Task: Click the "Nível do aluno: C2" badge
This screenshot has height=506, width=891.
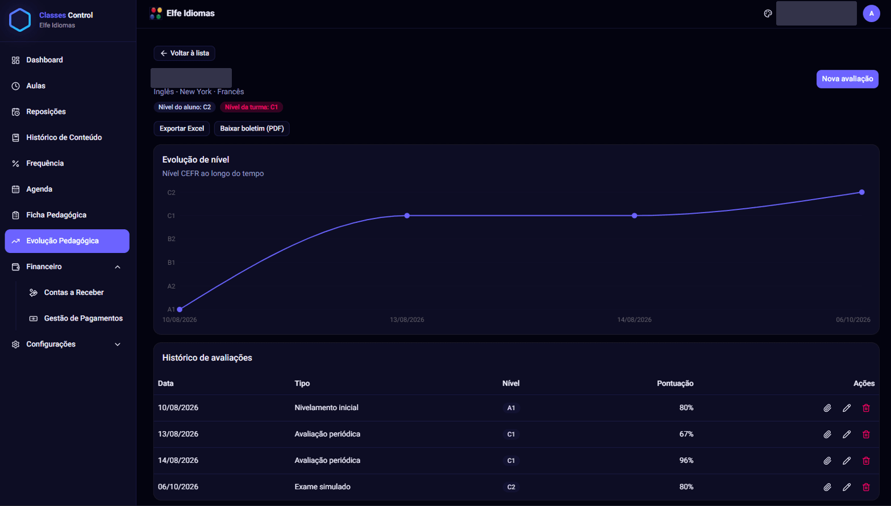Action: [185, 107]
